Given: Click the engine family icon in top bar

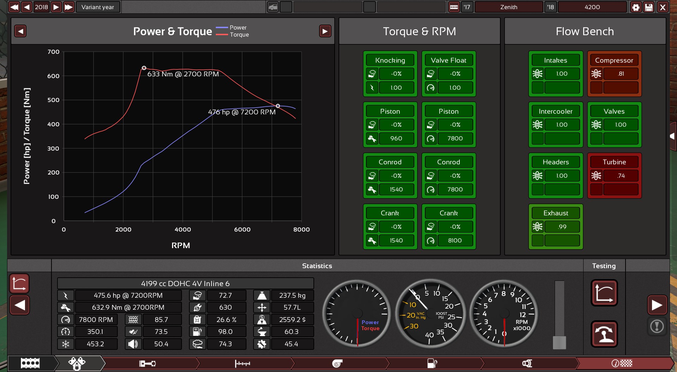Looking at the screenshot, I should coord(454,7).
